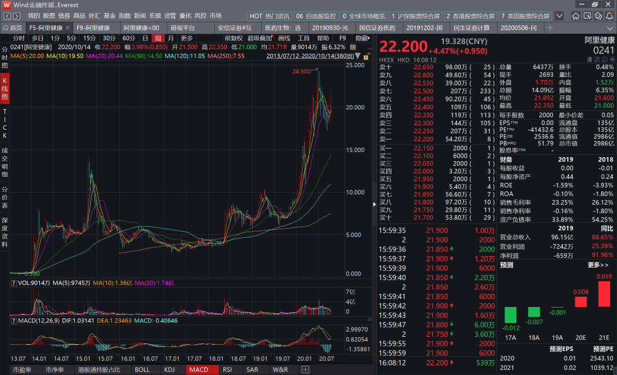
Task: Close the MACD indicator pane
Action: click(x=370, y=320)
